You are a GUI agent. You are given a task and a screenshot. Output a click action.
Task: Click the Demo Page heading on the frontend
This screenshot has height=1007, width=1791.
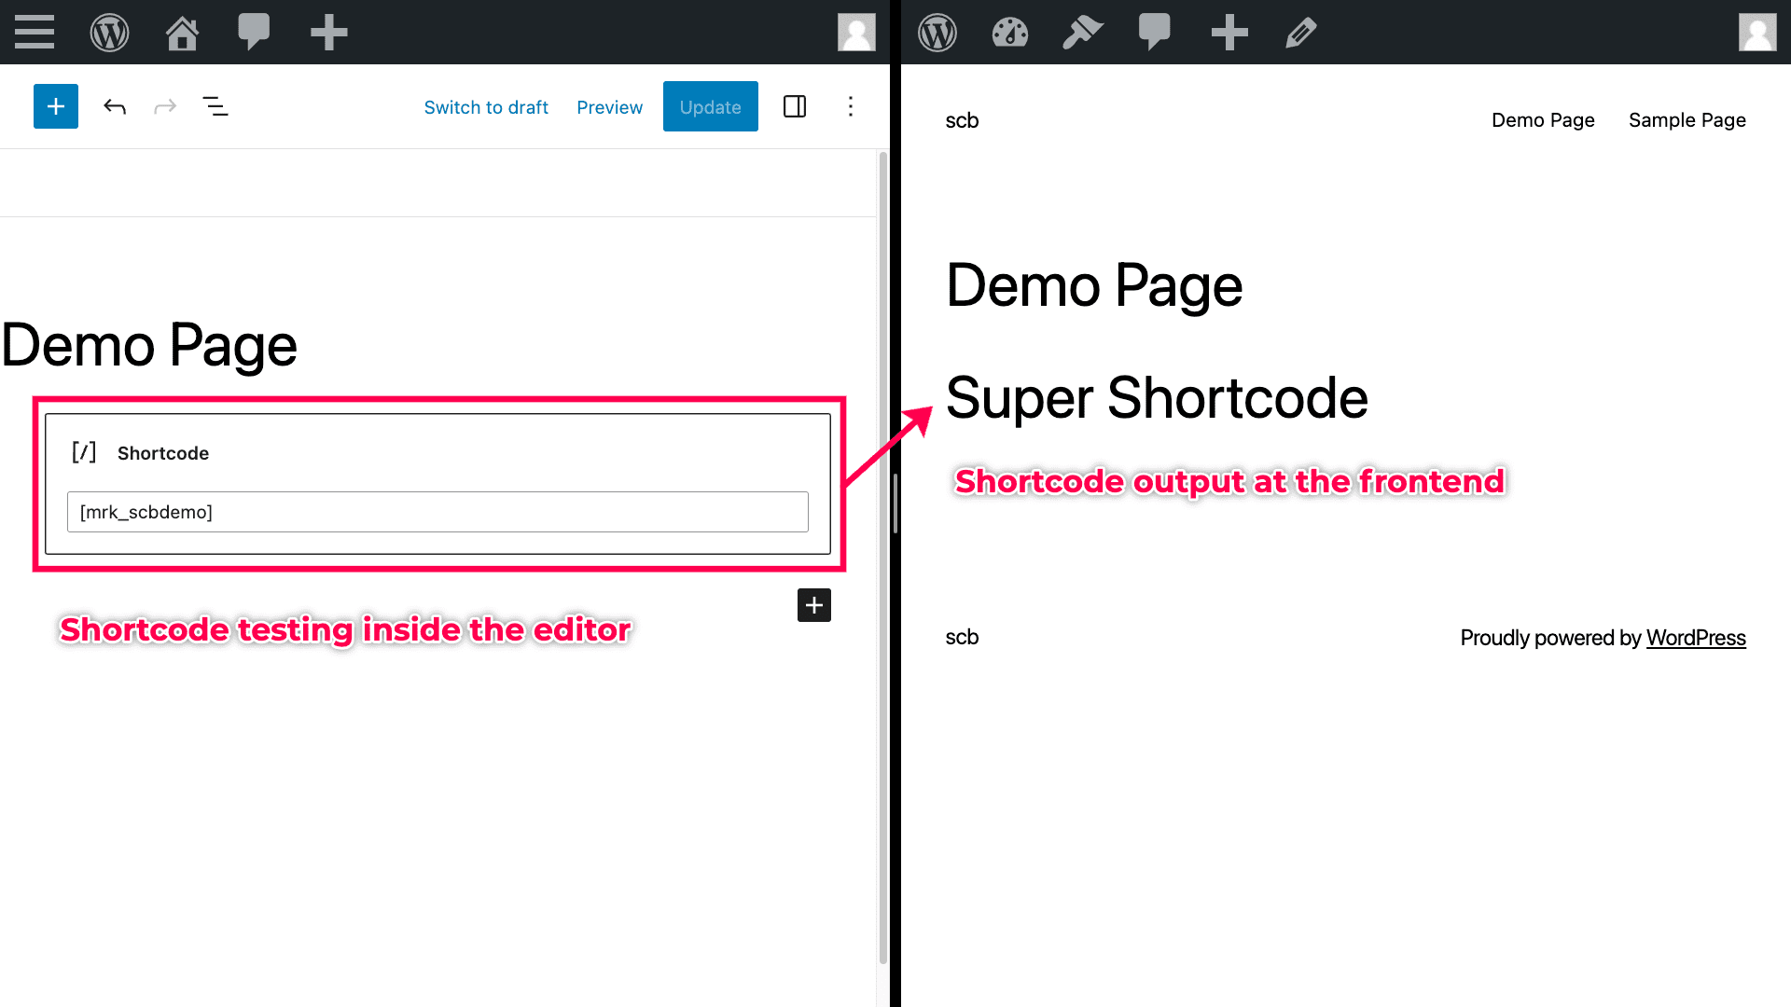tap(1094, 286)
